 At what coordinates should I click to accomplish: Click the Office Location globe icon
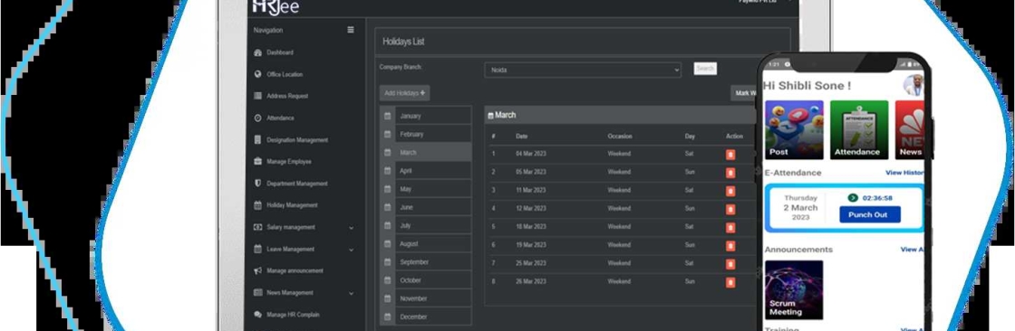pyautogui.click(x=257, y=74)
